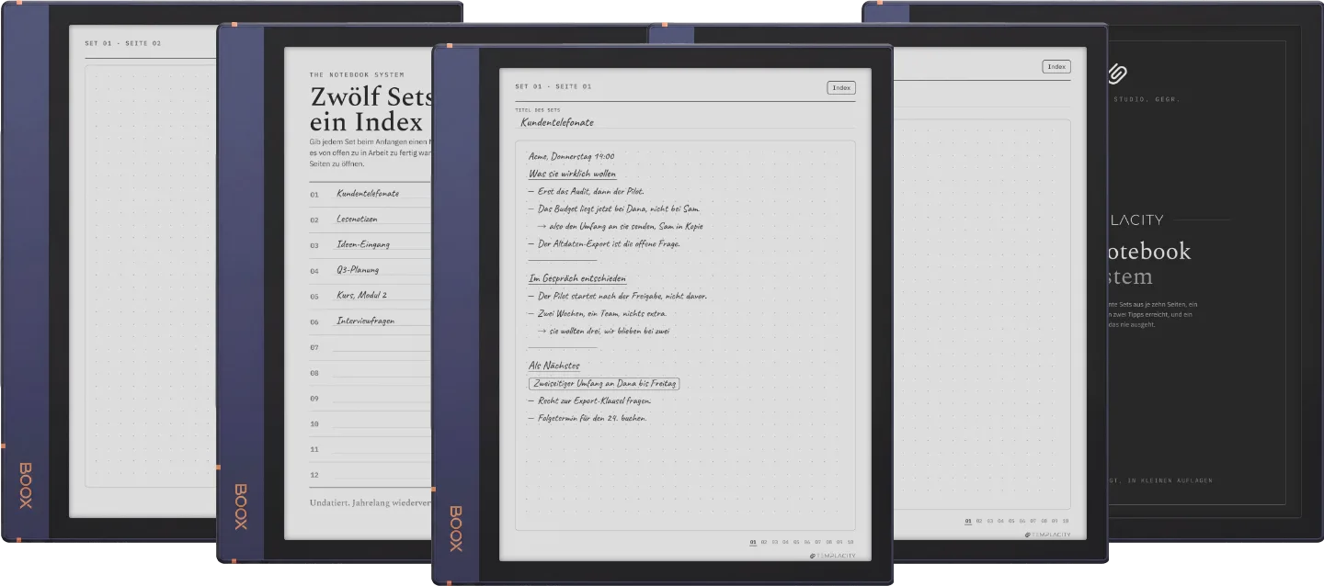Click the note line 'Acme, Donnerstag 14:00'

[x=571, y=156]
